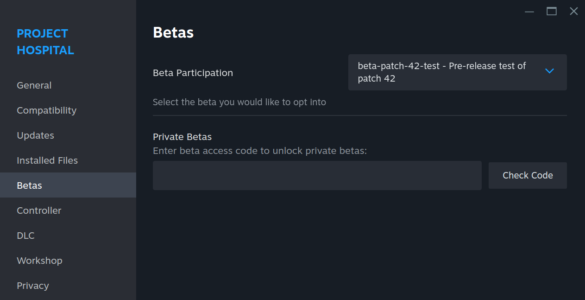Click the PROJECT HOSPITAL title
585x300 pixels.
[x=45, y=42]
